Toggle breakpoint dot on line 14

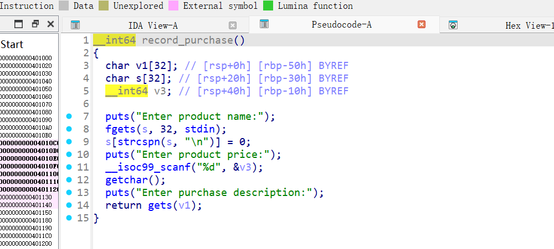69,205
